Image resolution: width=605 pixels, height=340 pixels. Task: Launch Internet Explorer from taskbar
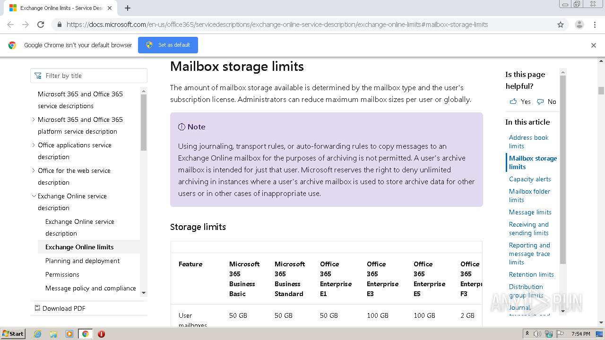click(38, 334)
